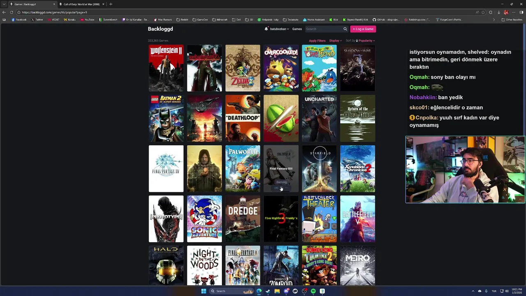This screenshot has height=296, width=526.
Task: Open a new browser tab with plus icon
Action: tap(111, 4)
